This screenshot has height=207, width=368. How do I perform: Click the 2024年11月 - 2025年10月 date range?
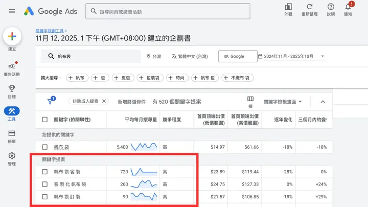coord(289,56)
